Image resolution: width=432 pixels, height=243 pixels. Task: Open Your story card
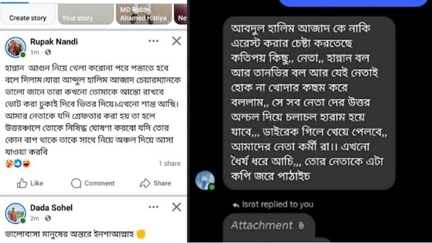click(86, 14)
